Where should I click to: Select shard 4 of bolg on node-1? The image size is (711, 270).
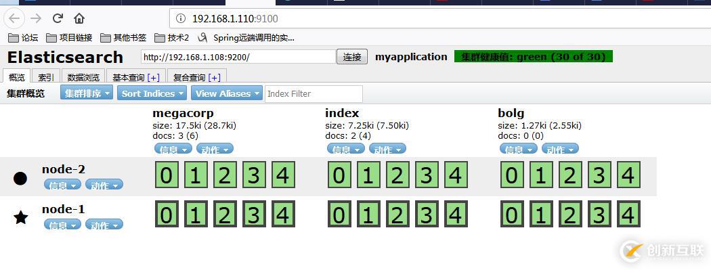click(x=628, y=215)
